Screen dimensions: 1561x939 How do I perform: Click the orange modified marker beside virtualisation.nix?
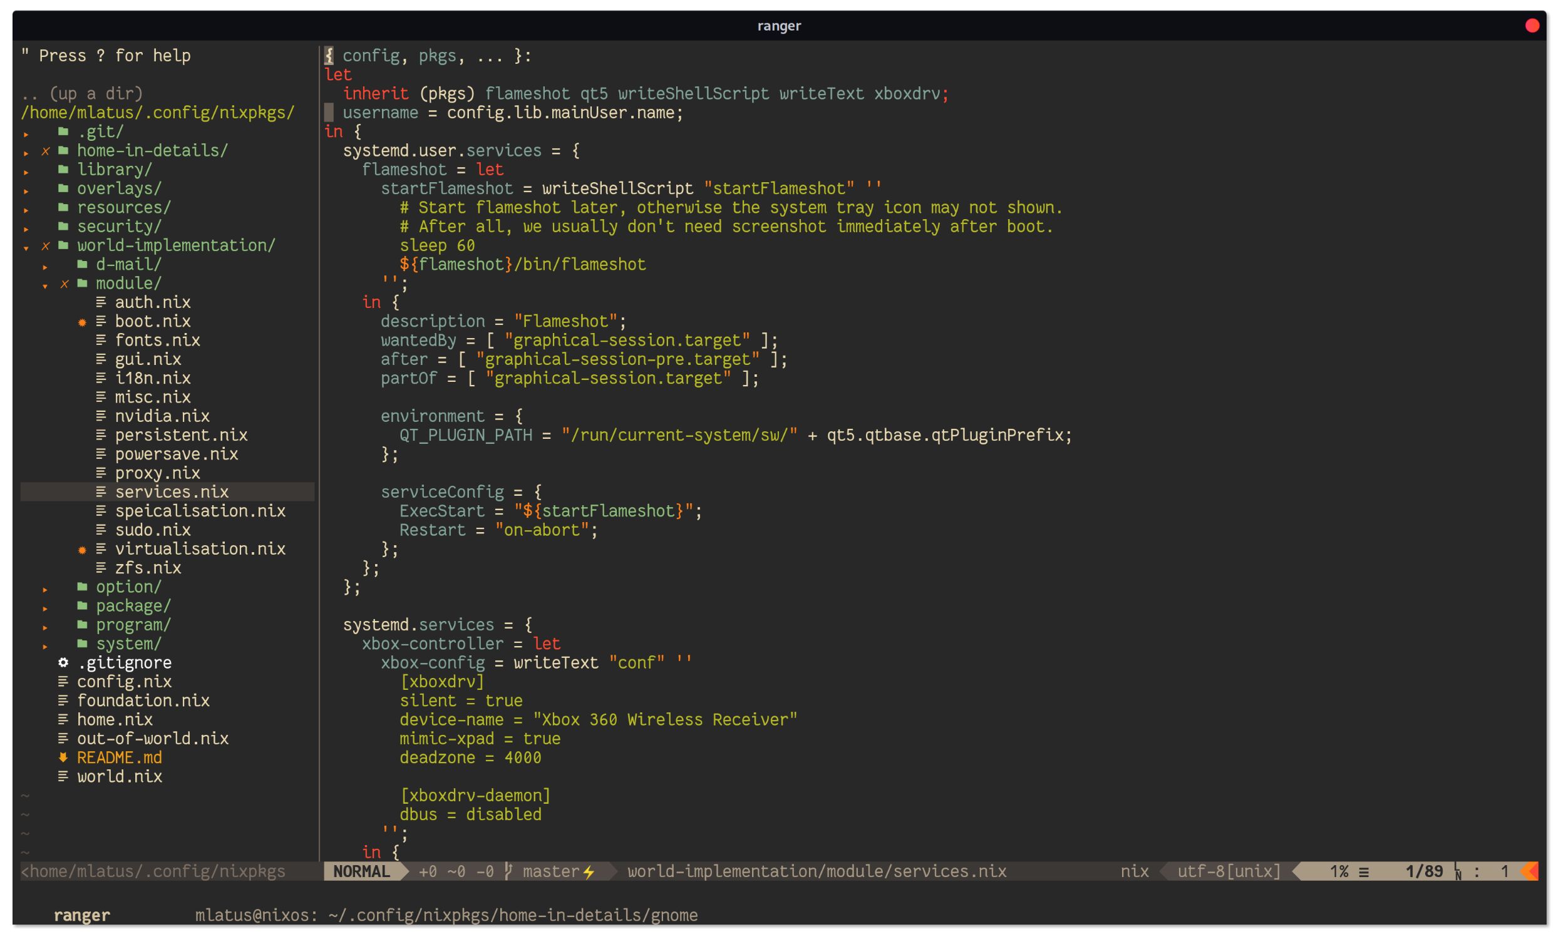tap(82, 550)
